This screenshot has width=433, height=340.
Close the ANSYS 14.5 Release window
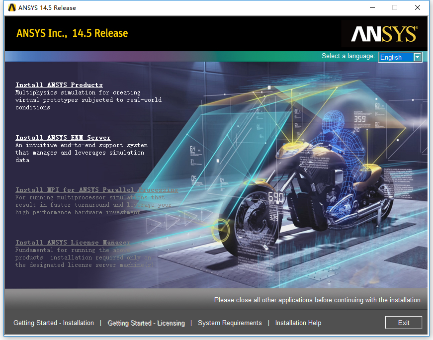pyautogui.click(x=418, y=7)
